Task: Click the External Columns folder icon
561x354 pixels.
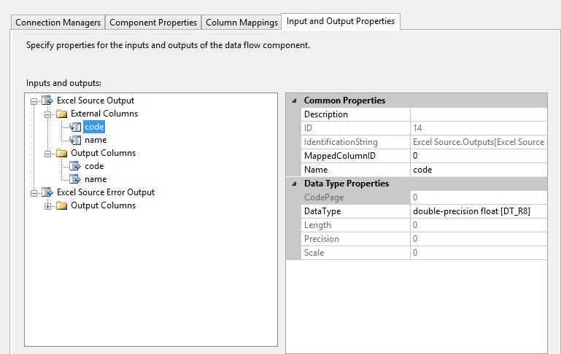Action: click(x=61, y=114)
